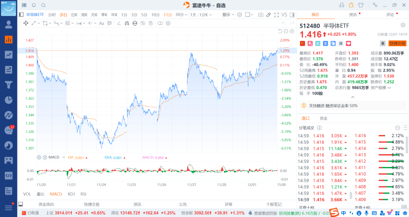The width and height of the screenshot is (409, 217).
Task: Click the 半导体ETF name in chart toolbar
Action: pyautogui.click(x=35, y=15)
